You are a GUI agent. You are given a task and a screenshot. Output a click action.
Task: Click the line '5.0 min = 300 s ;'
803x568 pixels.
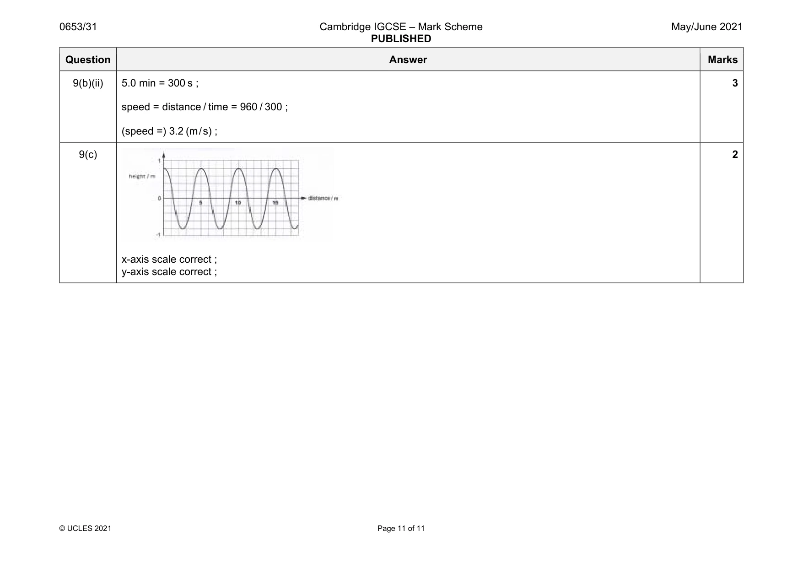[160, 83]
